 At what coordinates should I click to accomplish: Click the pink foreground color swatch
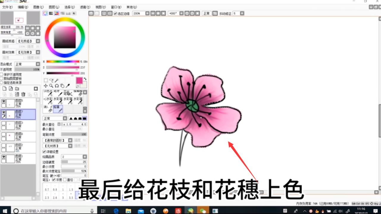tap(79, 81)
